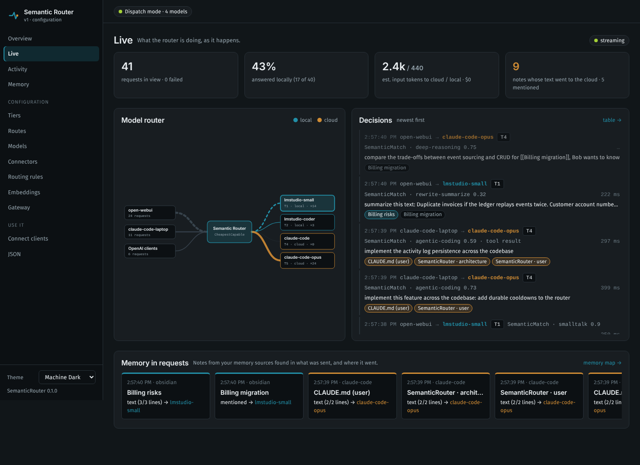This screenshot has width=640, height=465.
Task: Open the Routing rules page
Action: pyautogui.click(x=51, y=177)
